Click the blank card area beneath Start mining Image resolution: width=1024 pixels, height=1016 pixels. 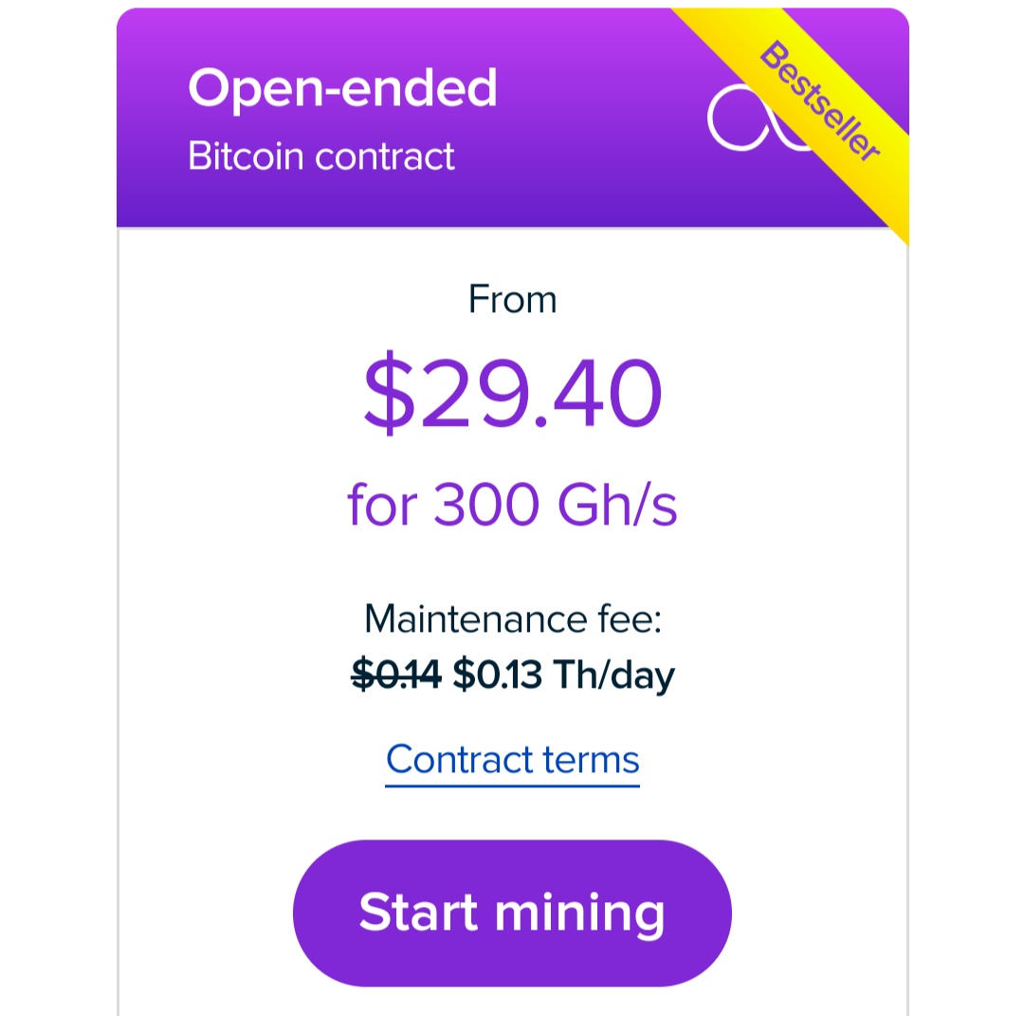coord(512,1001)
